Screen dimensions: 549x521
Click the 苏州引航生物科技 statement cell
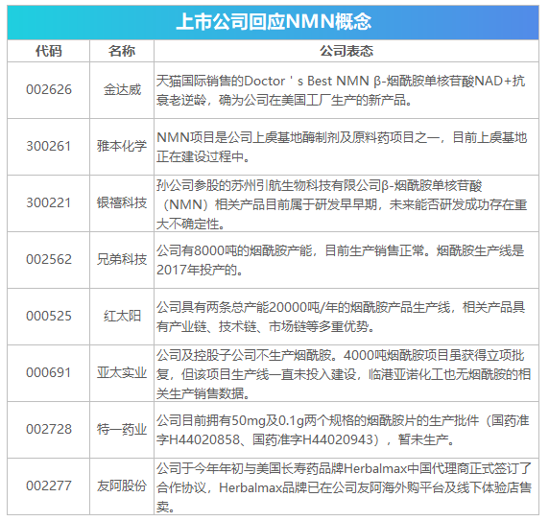(x=346, y=203)
